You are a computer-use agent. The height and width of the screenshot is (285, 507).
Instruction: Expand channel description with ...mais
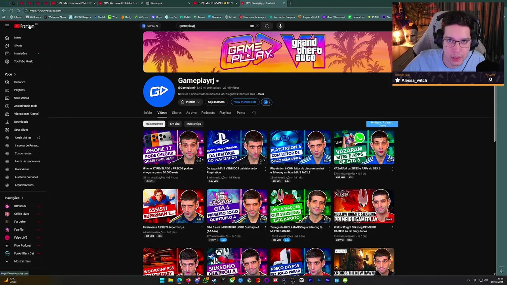click(x=260, y=94)
